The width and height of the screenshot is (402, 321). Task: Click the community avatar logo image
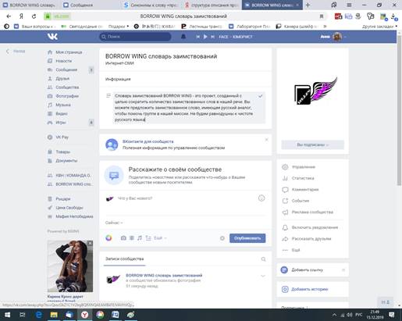coord(315,91)
